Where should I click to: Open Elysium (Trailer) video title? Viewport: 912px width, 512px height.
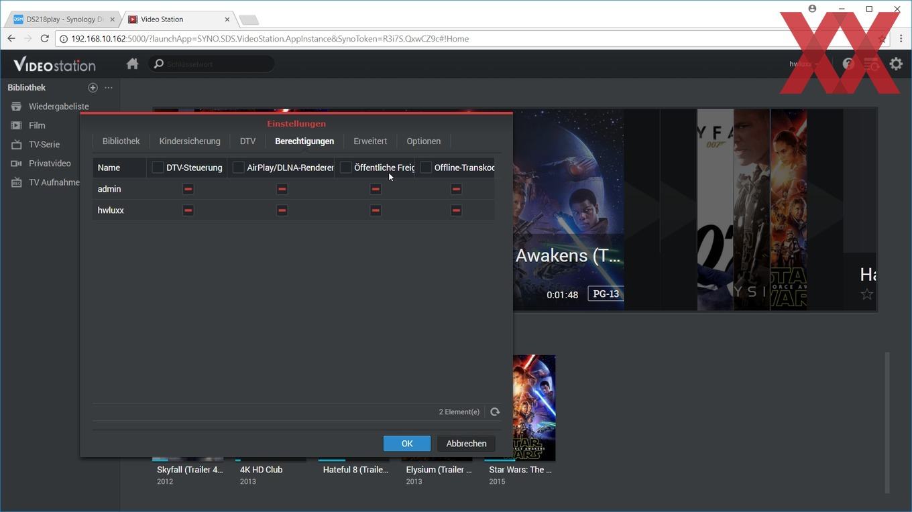coord(439,470)
